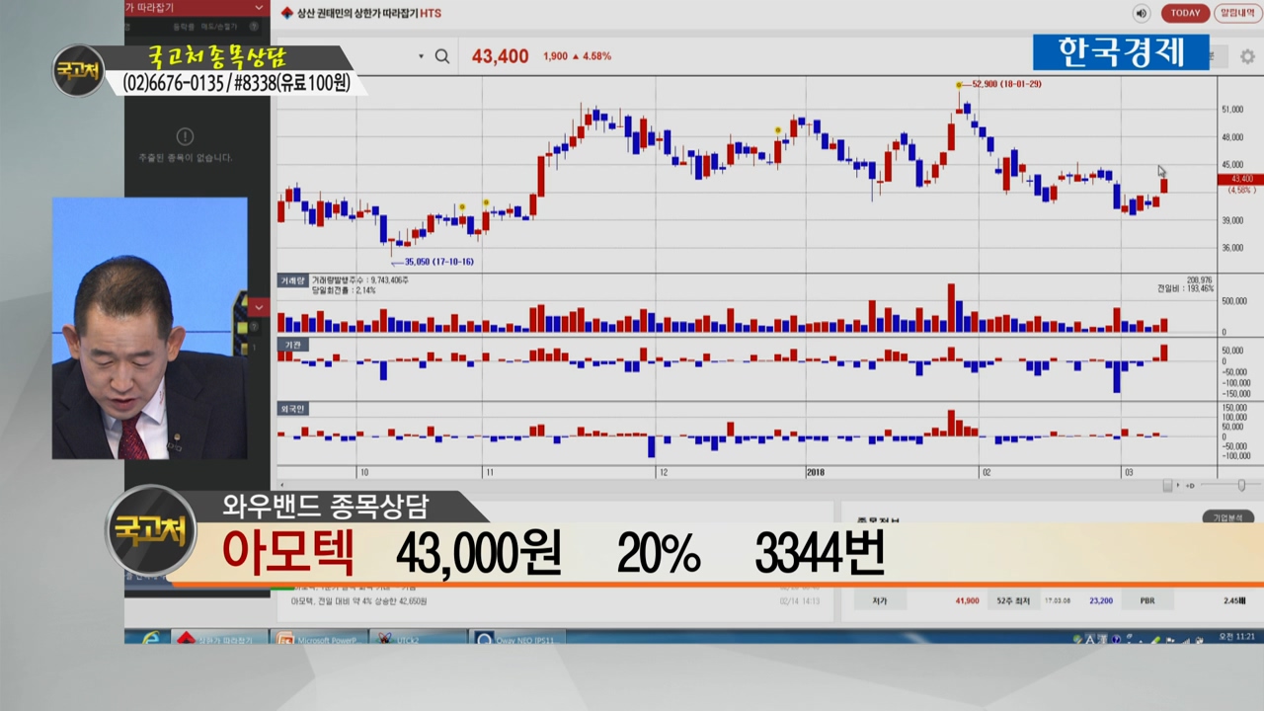This screenshot has height=711, width=1264.
Task: Click the warning icon in the left panel
Action: (185, 136)
